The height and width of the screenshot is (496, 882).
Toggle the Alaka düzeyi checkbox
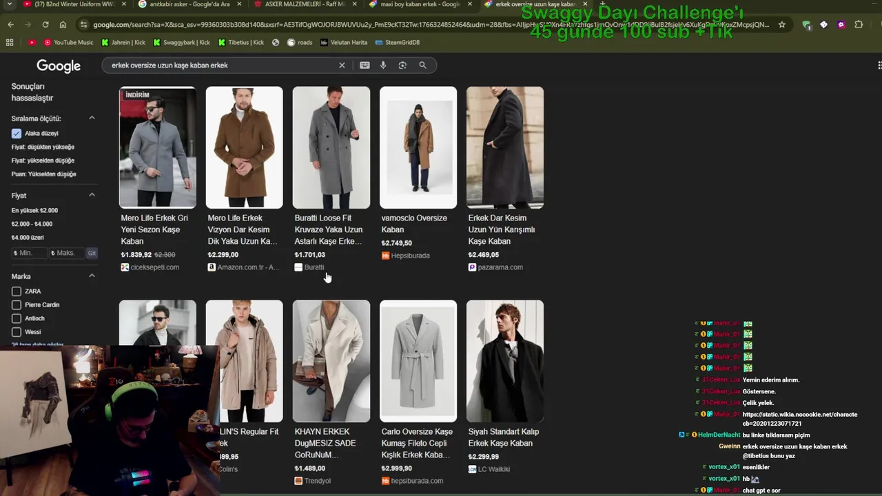pos(17,134)
